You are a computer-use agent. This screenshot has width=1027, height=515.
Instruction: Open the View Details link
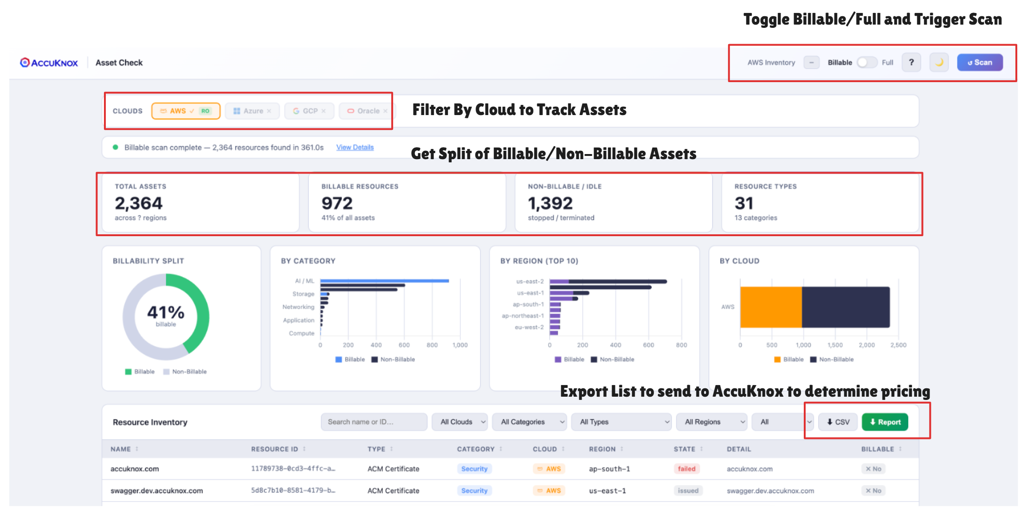coord(355,147)
